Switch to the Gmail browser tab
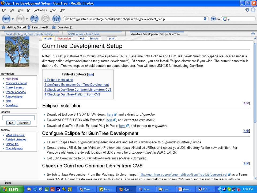The width and height of the screenshot is (257, 193). 31,34
